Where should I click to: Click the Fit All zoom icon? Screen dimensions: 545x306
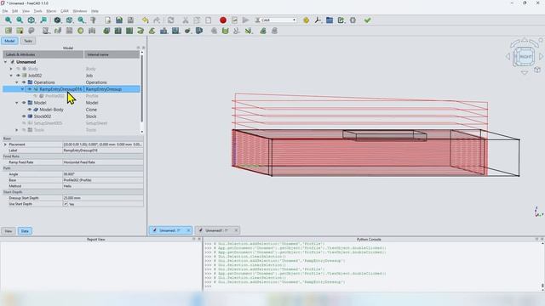click(8, 20)
